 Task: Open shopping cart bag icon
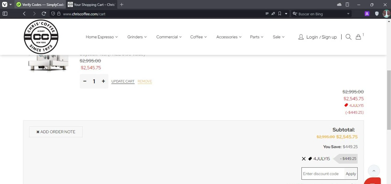[x=358, y=37]
